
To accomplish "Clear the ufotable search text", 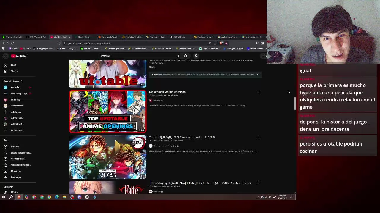I will [x=178, y=56].
